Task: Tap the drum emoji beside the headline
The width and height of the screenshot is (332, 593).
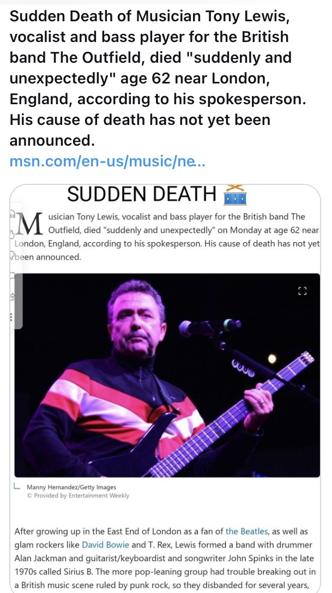Action: point(235,195)
